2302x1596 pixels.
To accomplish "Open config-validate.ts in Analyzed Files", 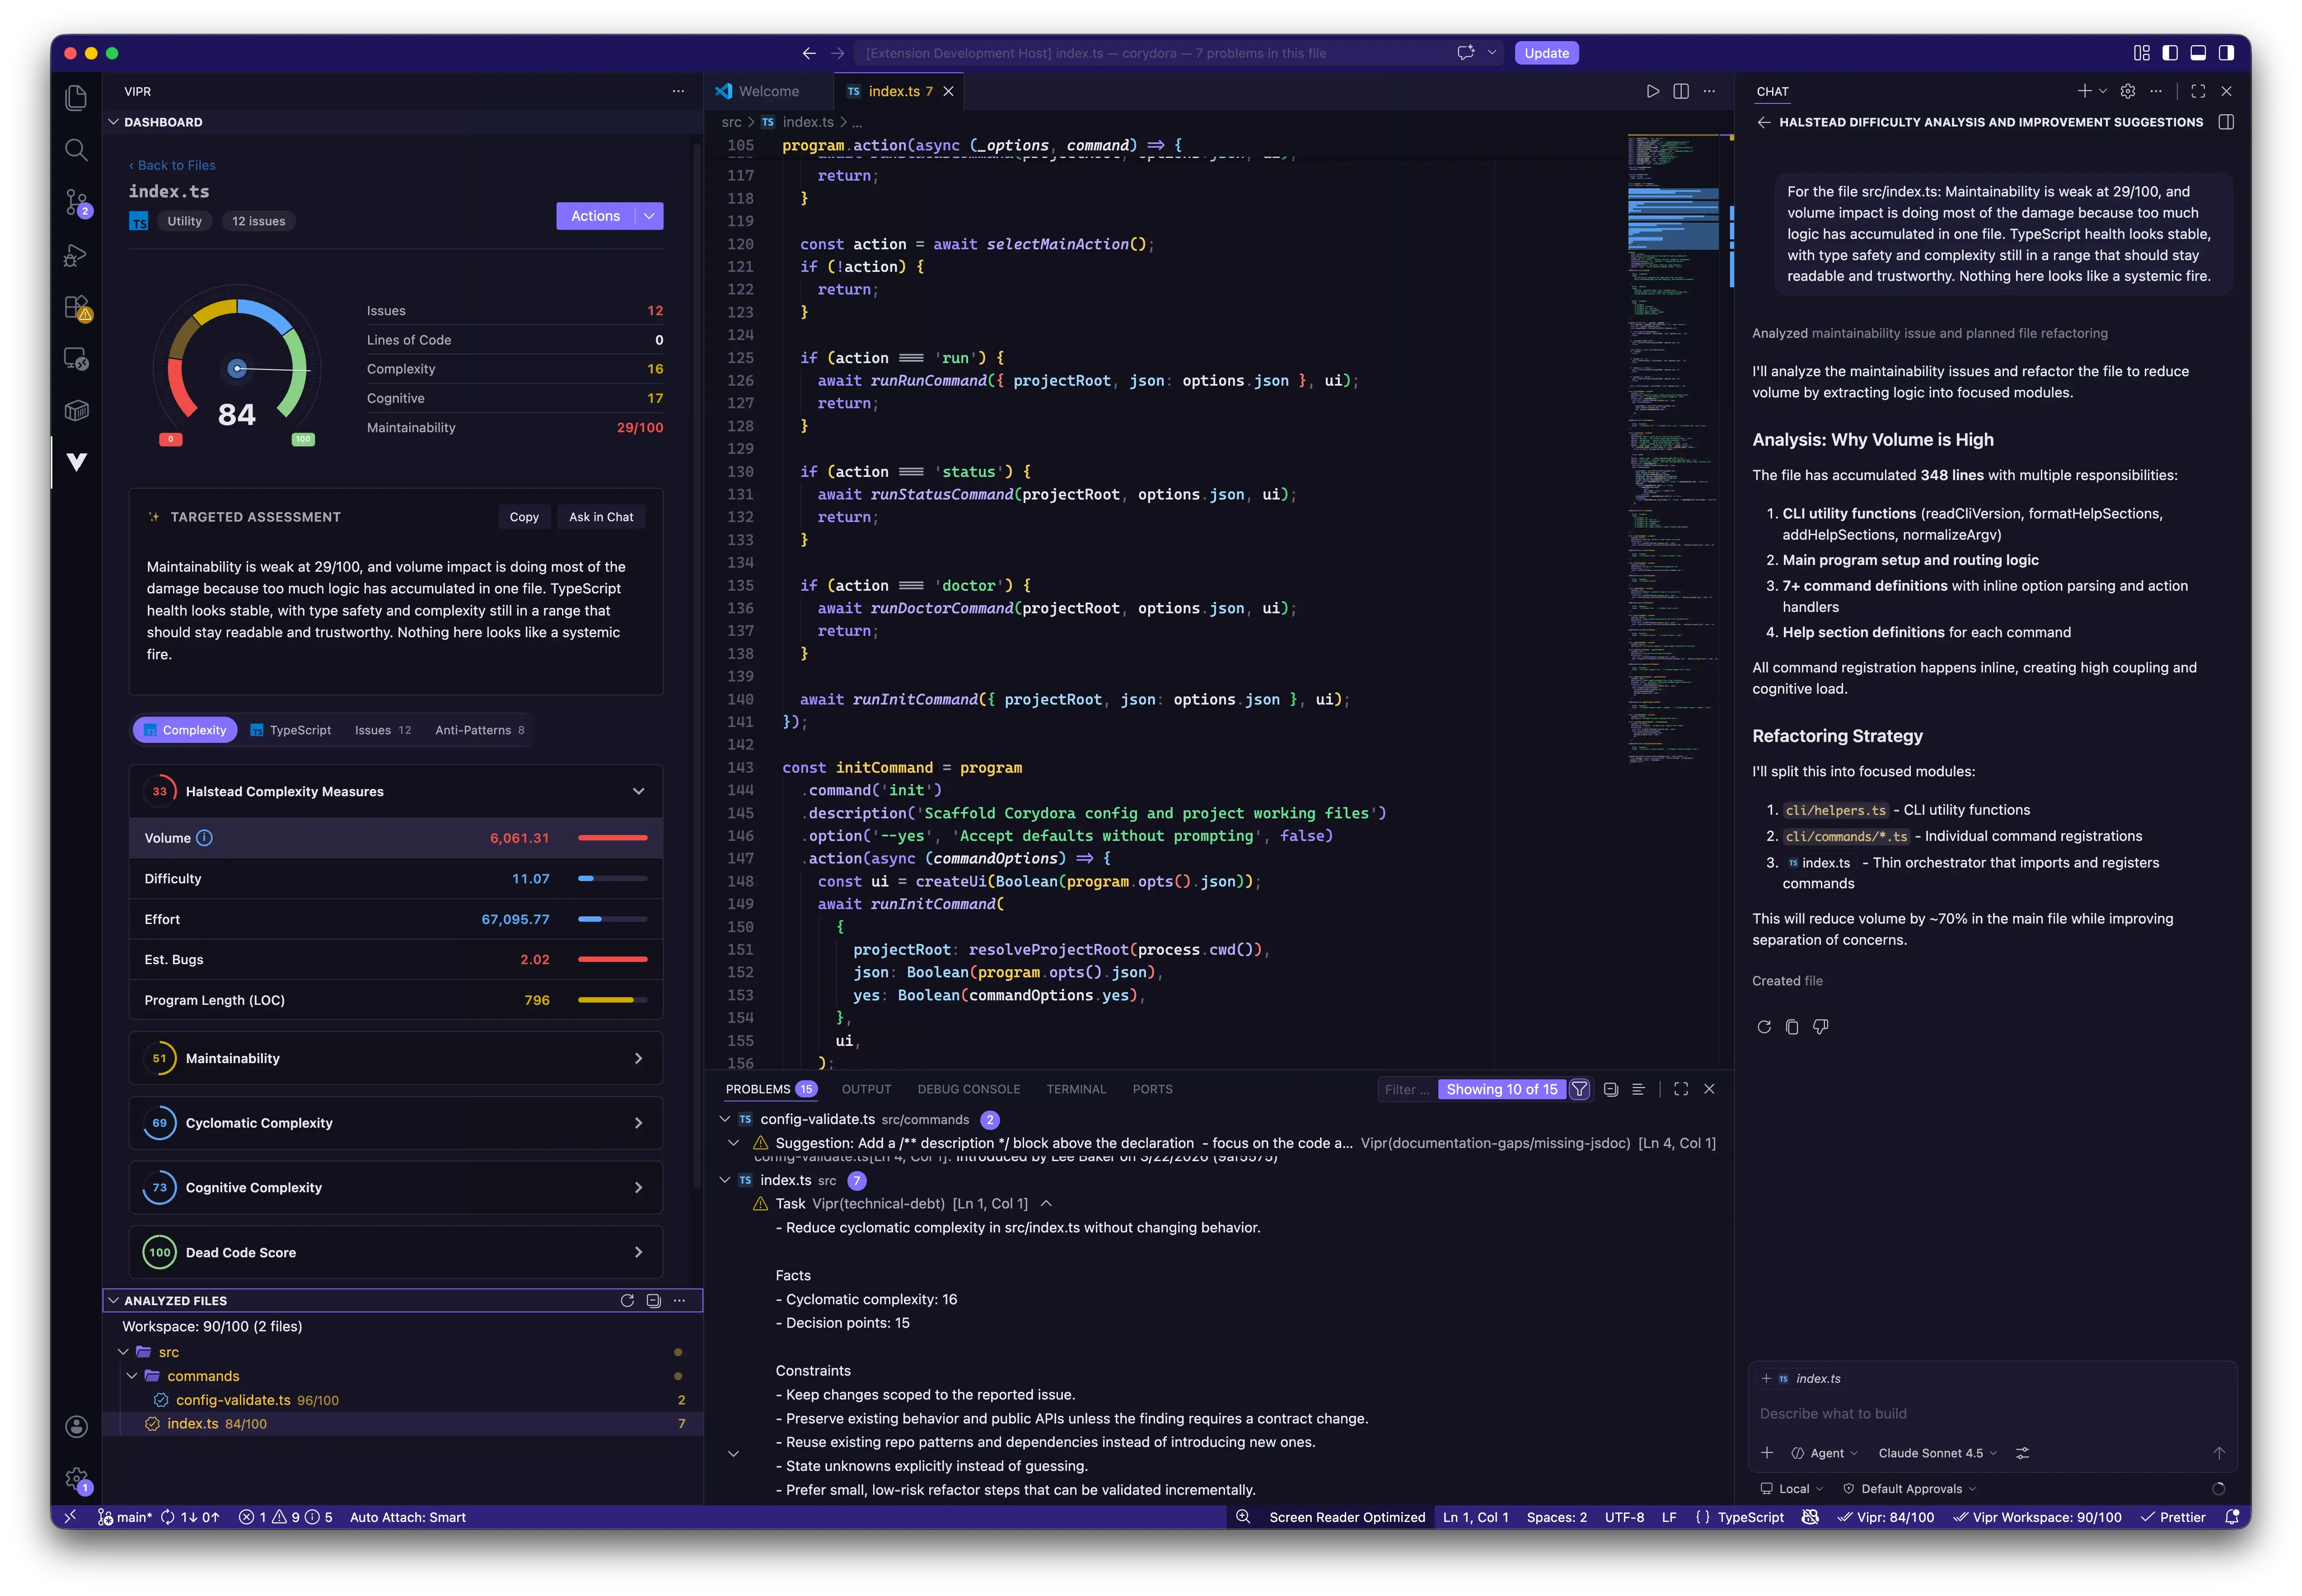I will tap(232, 1400).
